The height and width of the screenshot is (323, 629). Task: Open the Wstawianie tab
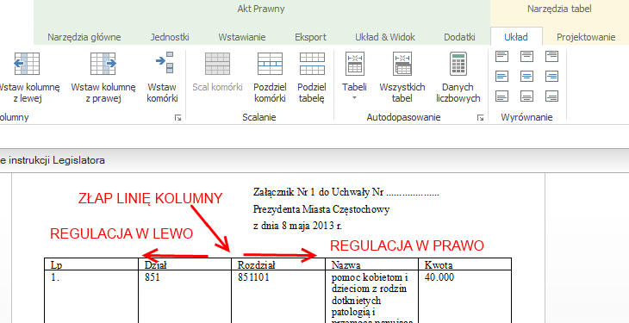(x=242, y=37)
